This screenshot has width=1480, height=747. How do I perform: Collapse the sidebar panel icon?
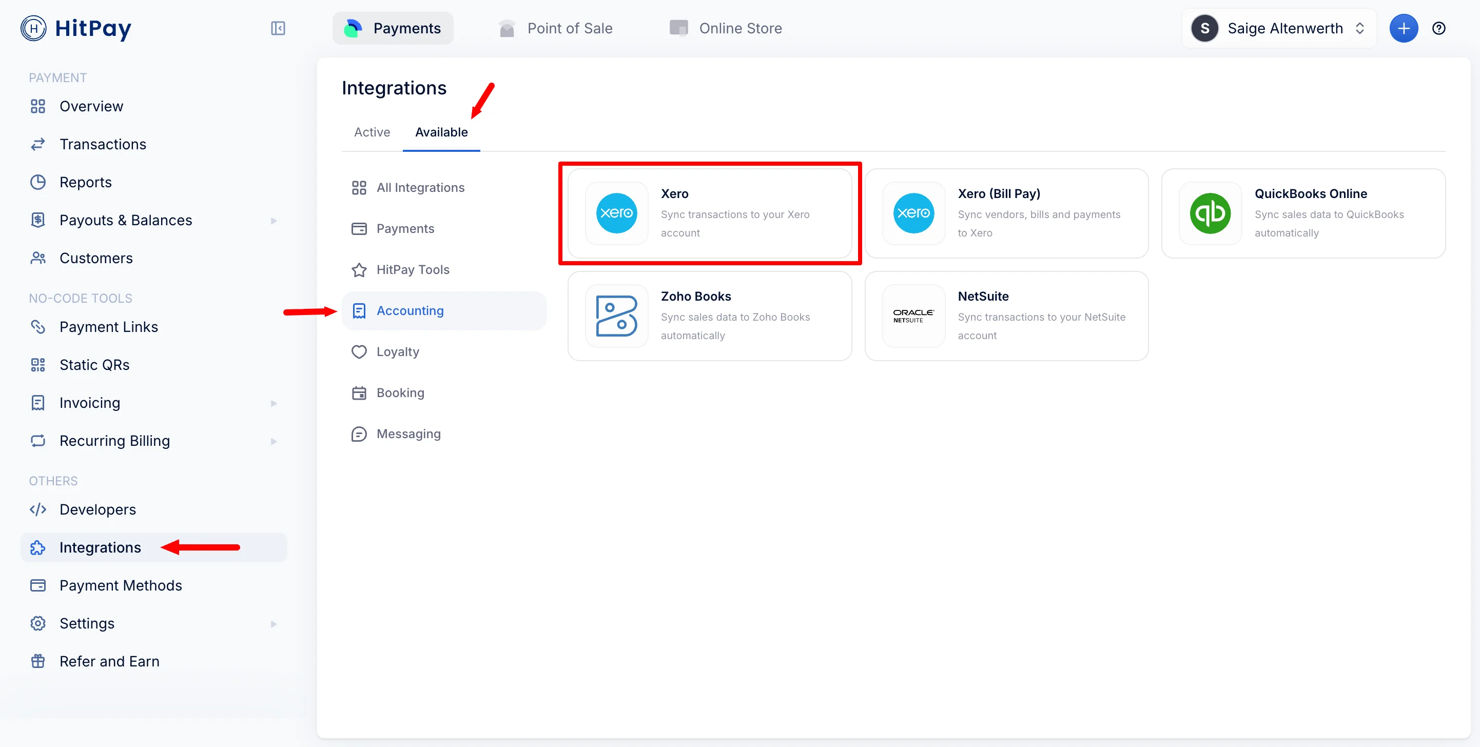[x=278, y=28]
